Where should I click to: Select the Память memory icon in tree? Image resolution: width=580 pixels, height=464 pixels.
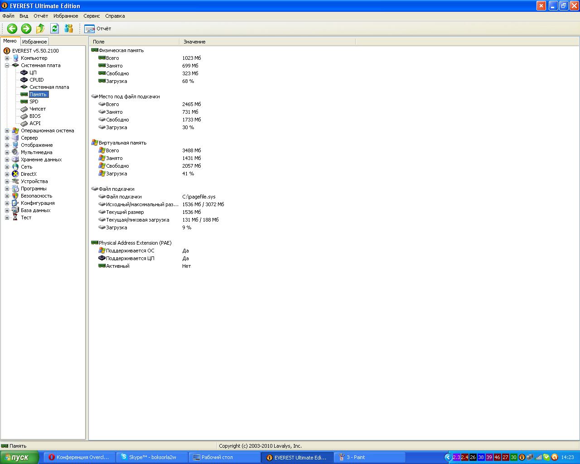24,94
